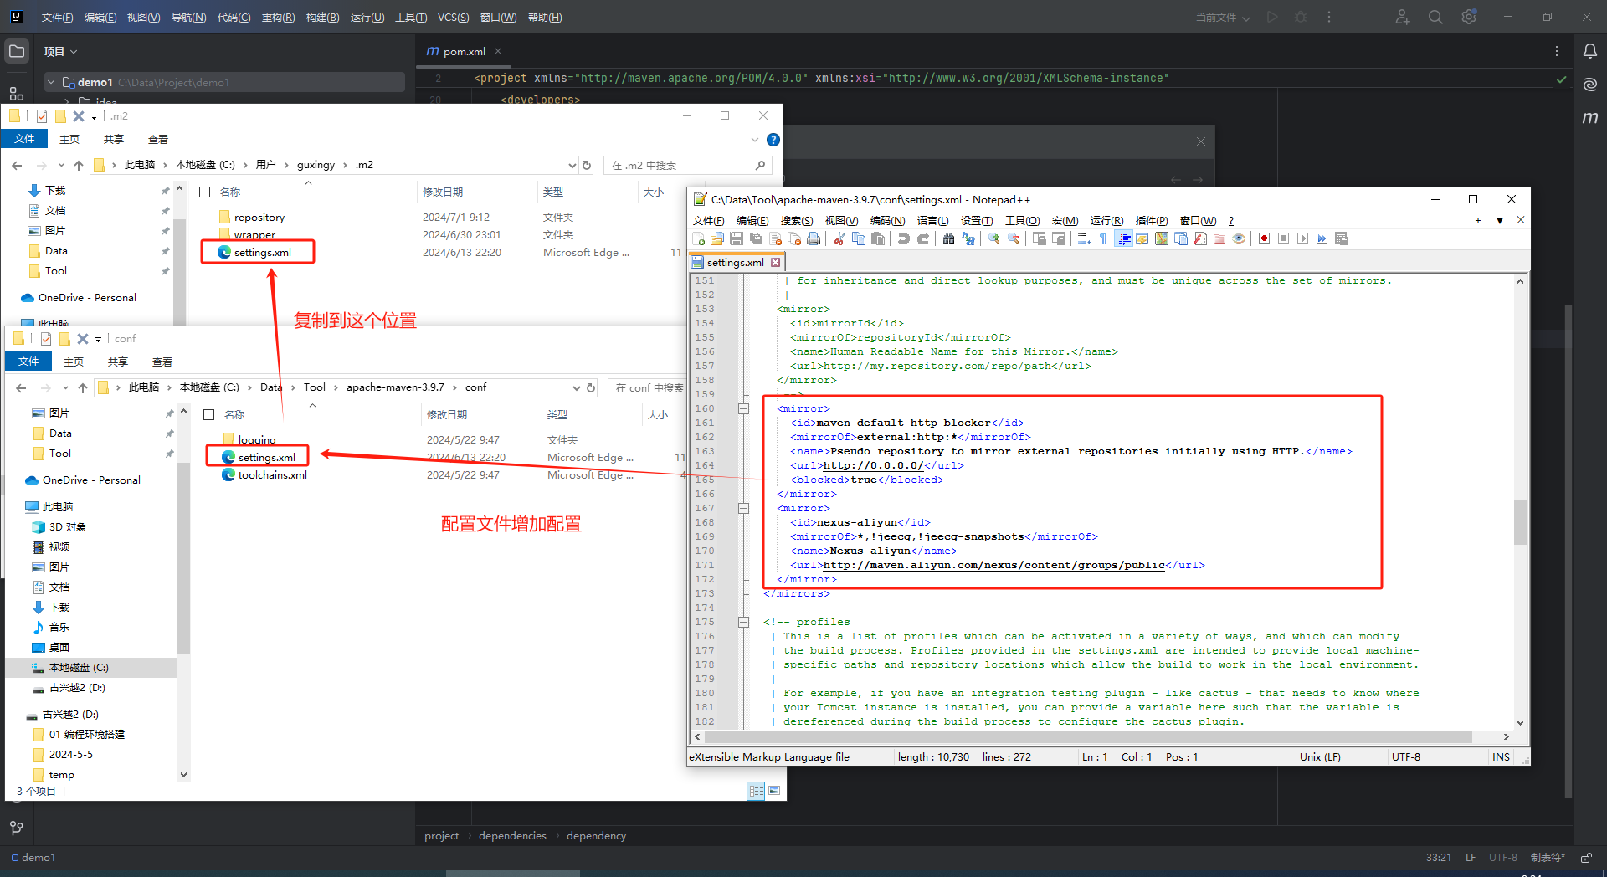This screenshot has width=1607, height=877.
Task: Toggle details view in conf Explorer window
Action: pyautogui.click(x=756, y=791)
